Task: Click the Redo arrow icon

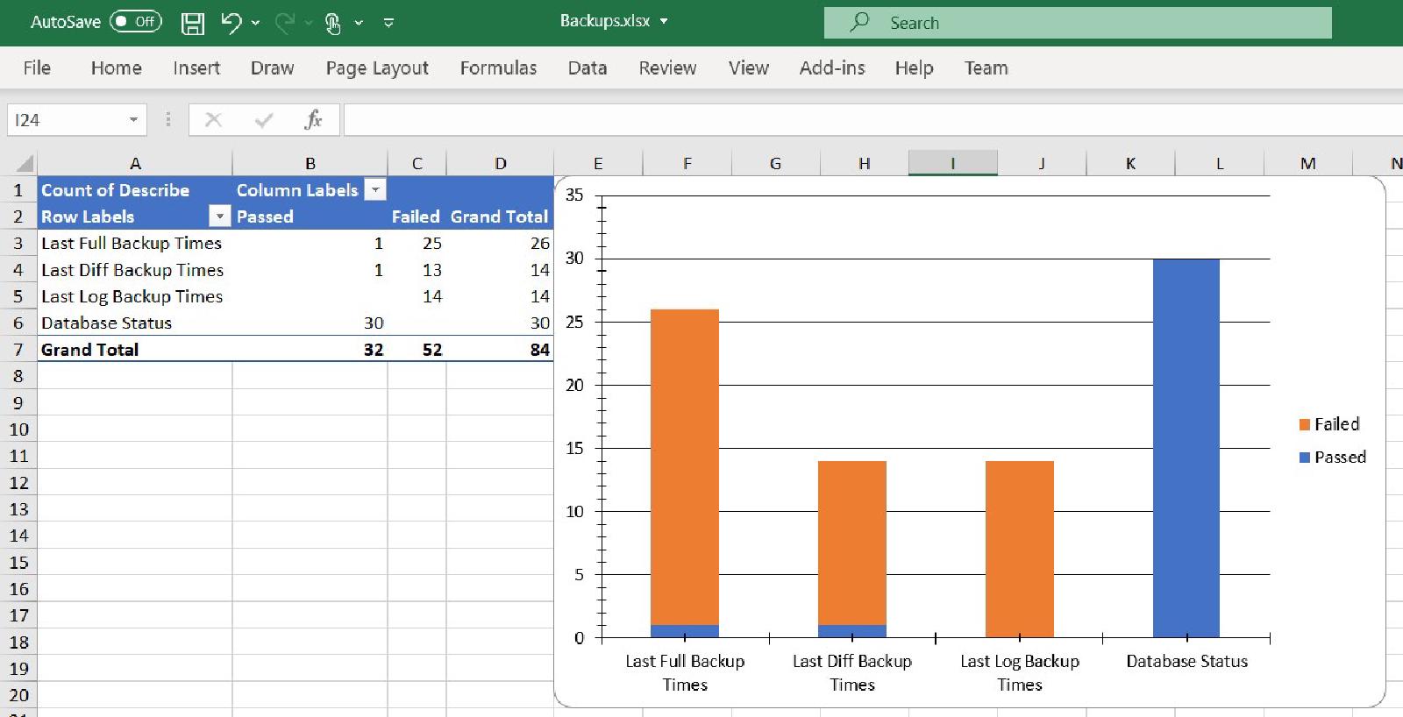Action: click(284, 23)
